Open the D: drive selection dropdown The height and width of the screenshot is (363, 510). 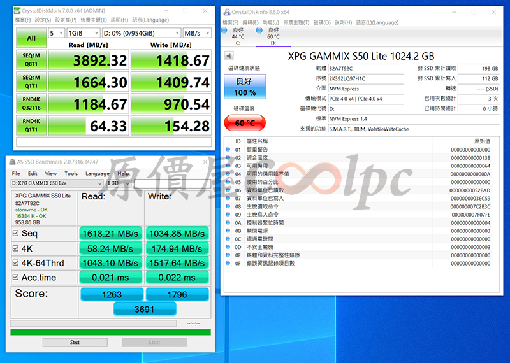[141, 33]
